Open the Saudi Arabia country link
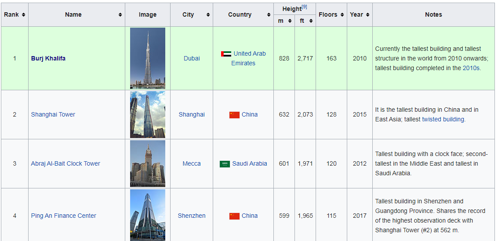Screen dimensions: 498x241 tap(250, 164)
